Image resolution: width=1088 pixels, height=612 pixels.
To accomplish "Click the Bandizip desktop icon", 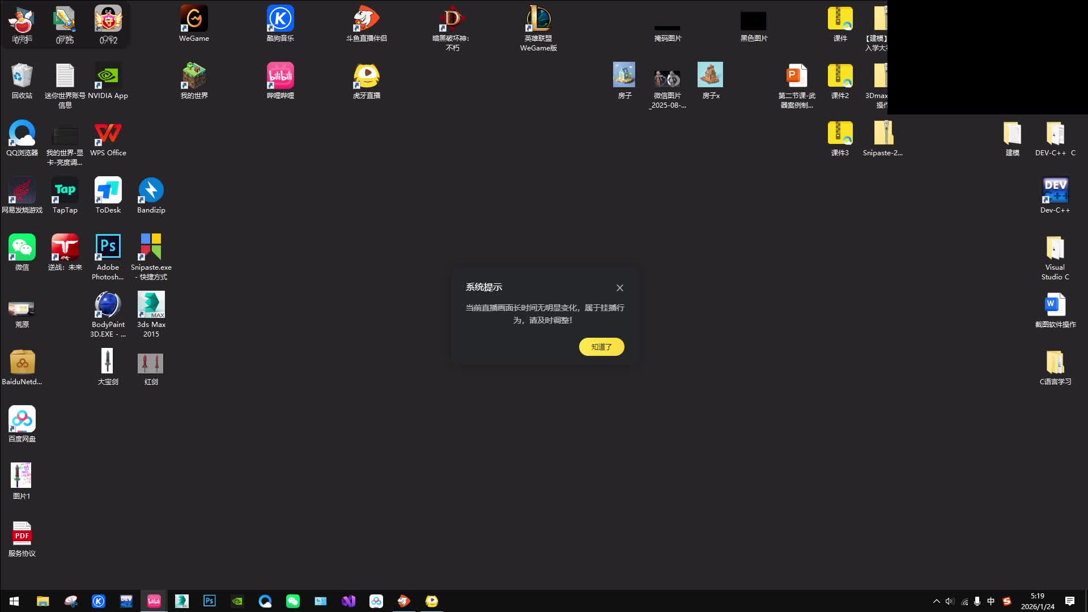I will [151, 191].
